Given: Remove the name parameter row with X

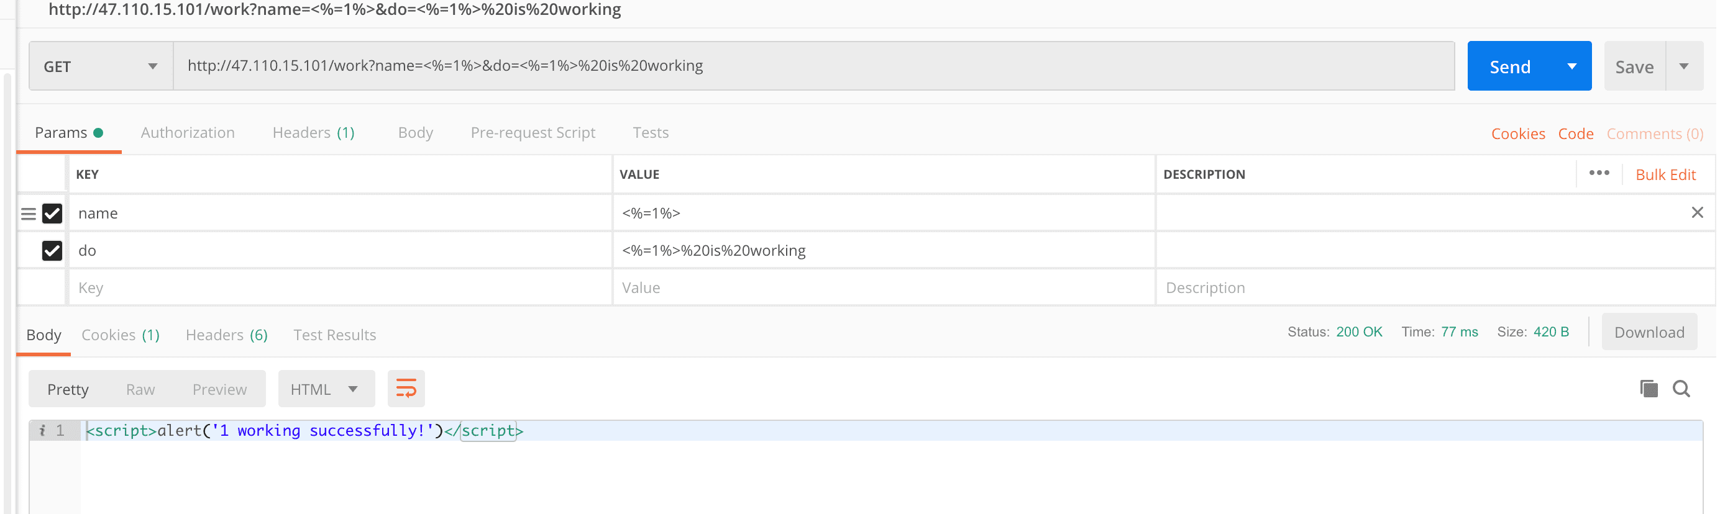Looking at the screenshot, I should click(1696, 213).
